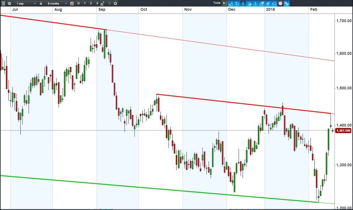Image resolution: width=353 pixels, height=210 pixels.
Task: Select the vertical lines tool
Action: coord(243,3)
